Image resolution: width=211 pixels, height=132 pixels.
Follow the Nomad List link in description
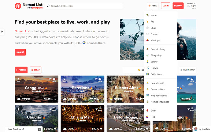(x=22, y=31)
